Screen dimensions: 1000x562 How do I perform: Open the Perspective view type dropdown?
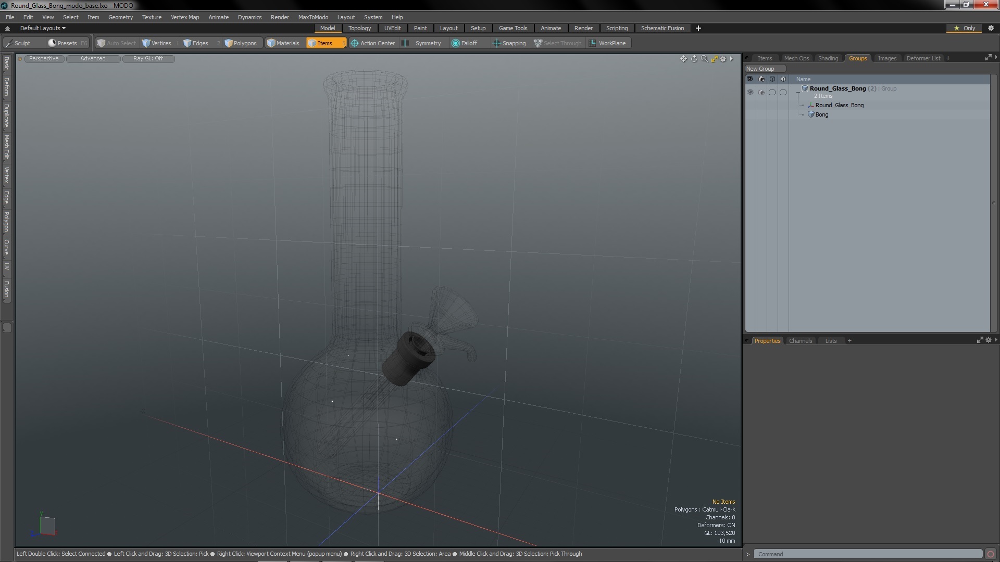(44, 59)
